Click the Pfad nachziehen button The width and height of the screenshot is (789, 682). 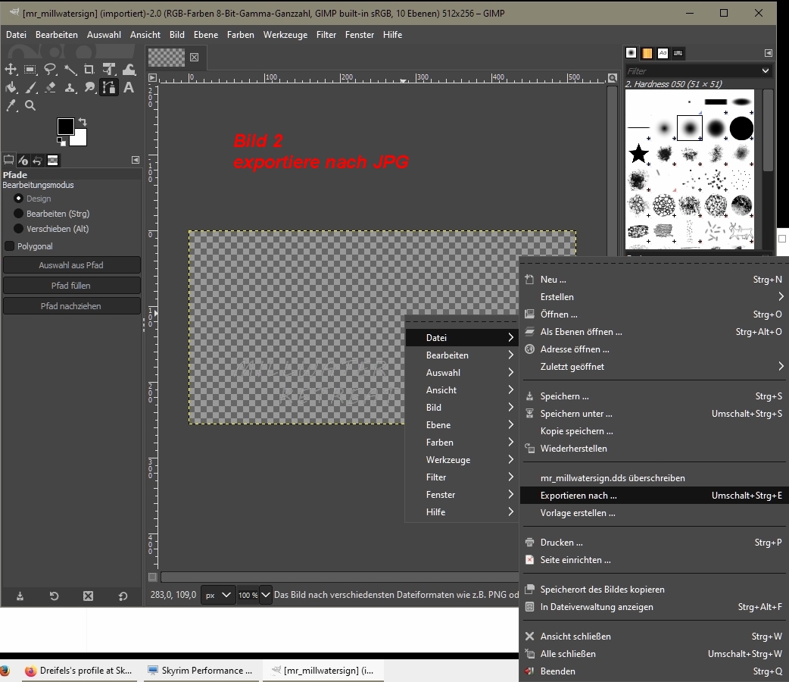click(x=71, y=306)
